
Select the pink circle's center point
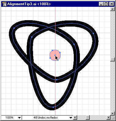pos(55,55)
